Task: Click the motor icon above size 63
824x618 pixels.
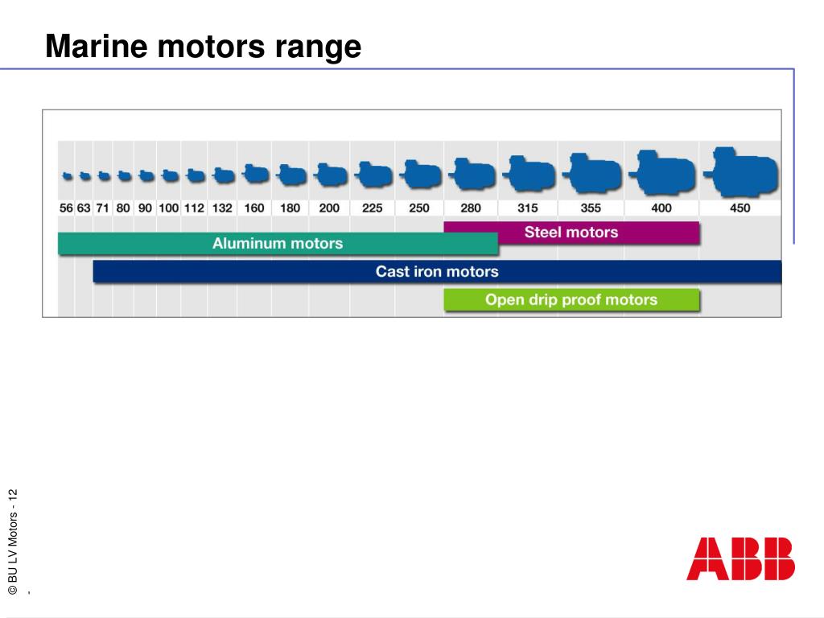Action: pos(85,176)
